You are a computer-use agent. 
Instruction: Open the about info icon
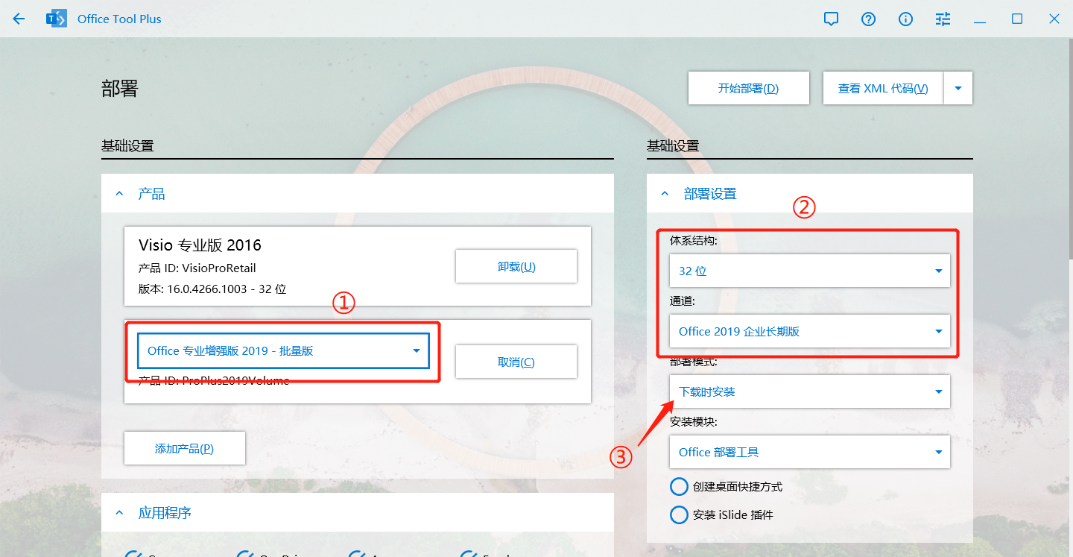tap(905, 19)
